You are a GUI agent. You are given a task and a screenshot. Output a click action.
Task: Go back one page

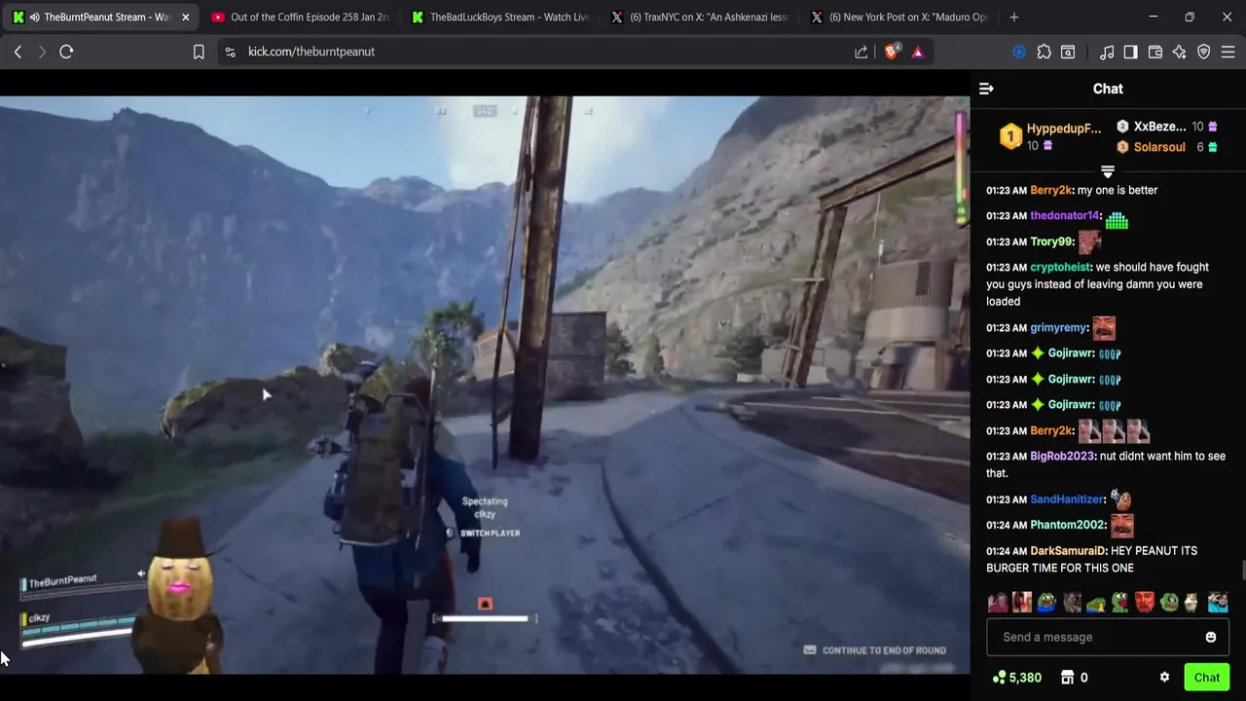pyautogui.click(x=18, y=52)
